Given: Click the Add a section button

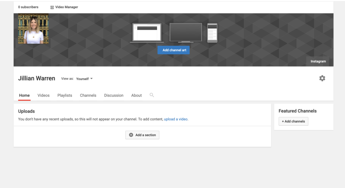Looking at the screenshot, I should click(x=143, y=135).
